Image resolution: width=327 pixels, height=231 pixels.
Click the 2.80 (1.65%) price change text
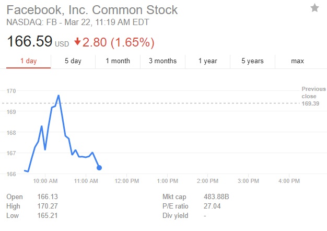(119, 42)
